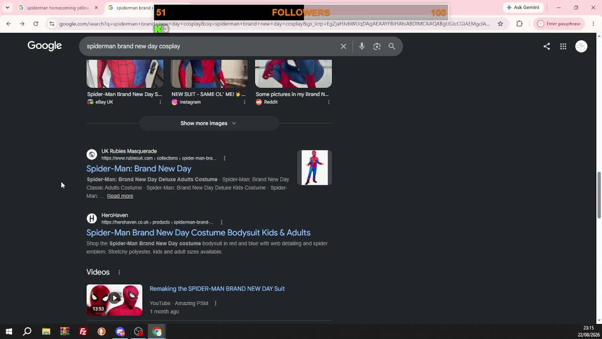The height and width of the screenshot is (339, 602).
Task: Switch to Chrome in the taskbar
Action: click(157, 331)
